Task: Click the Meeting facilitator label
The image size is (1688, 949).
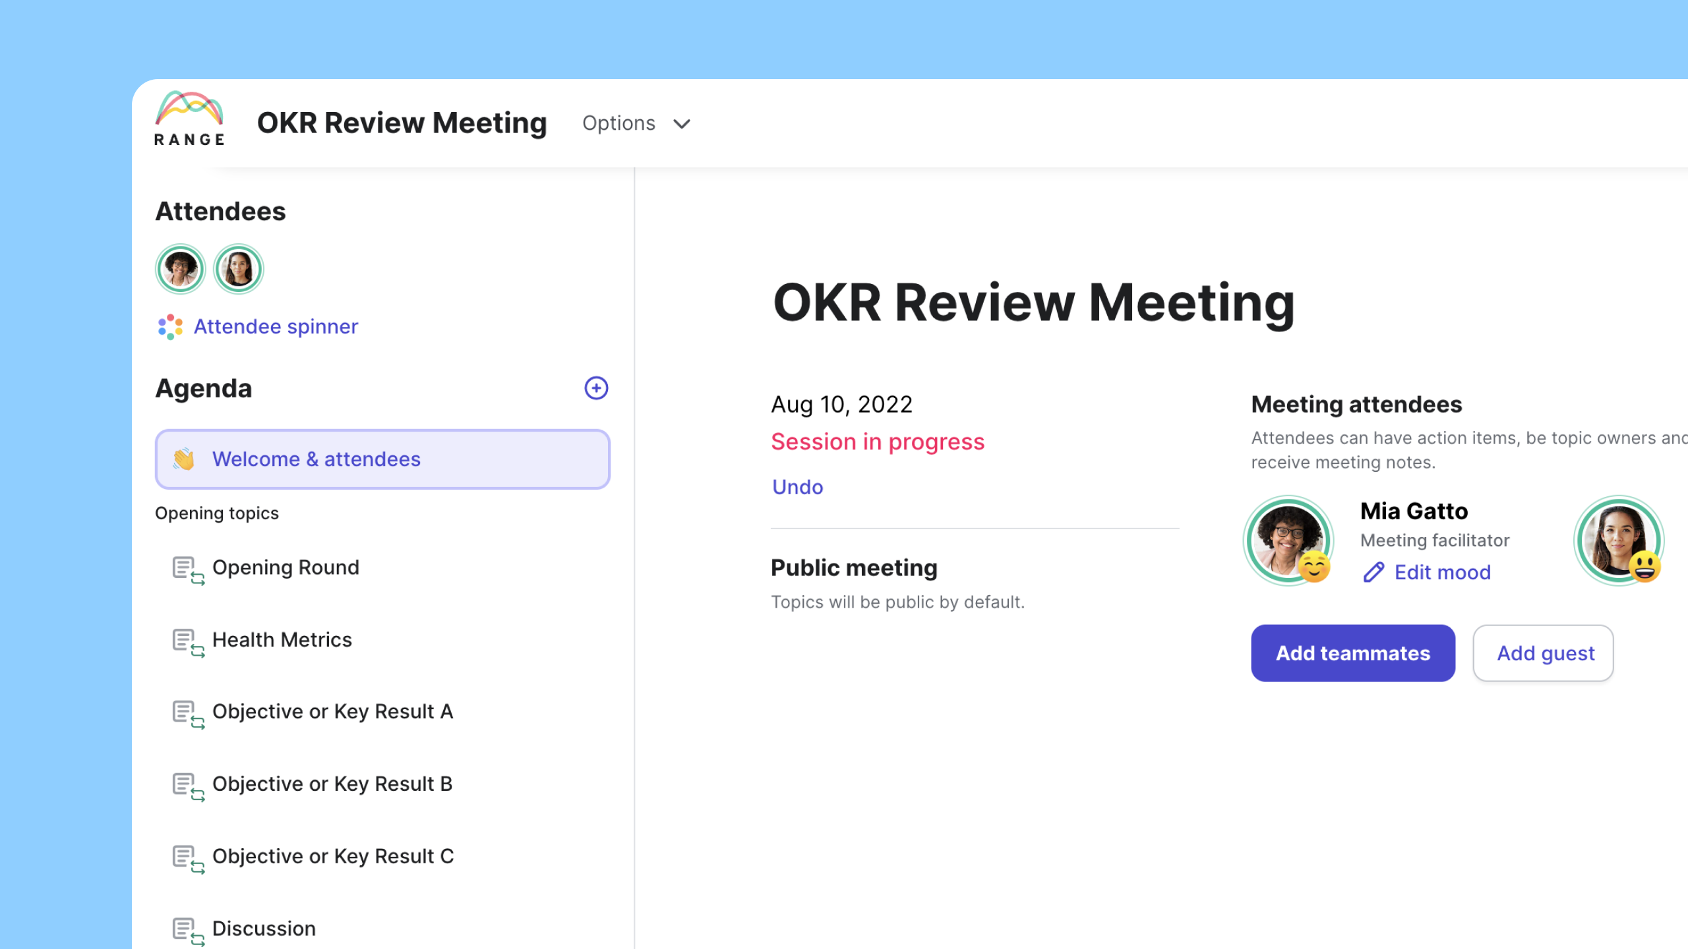Action: pos(1435,540)
